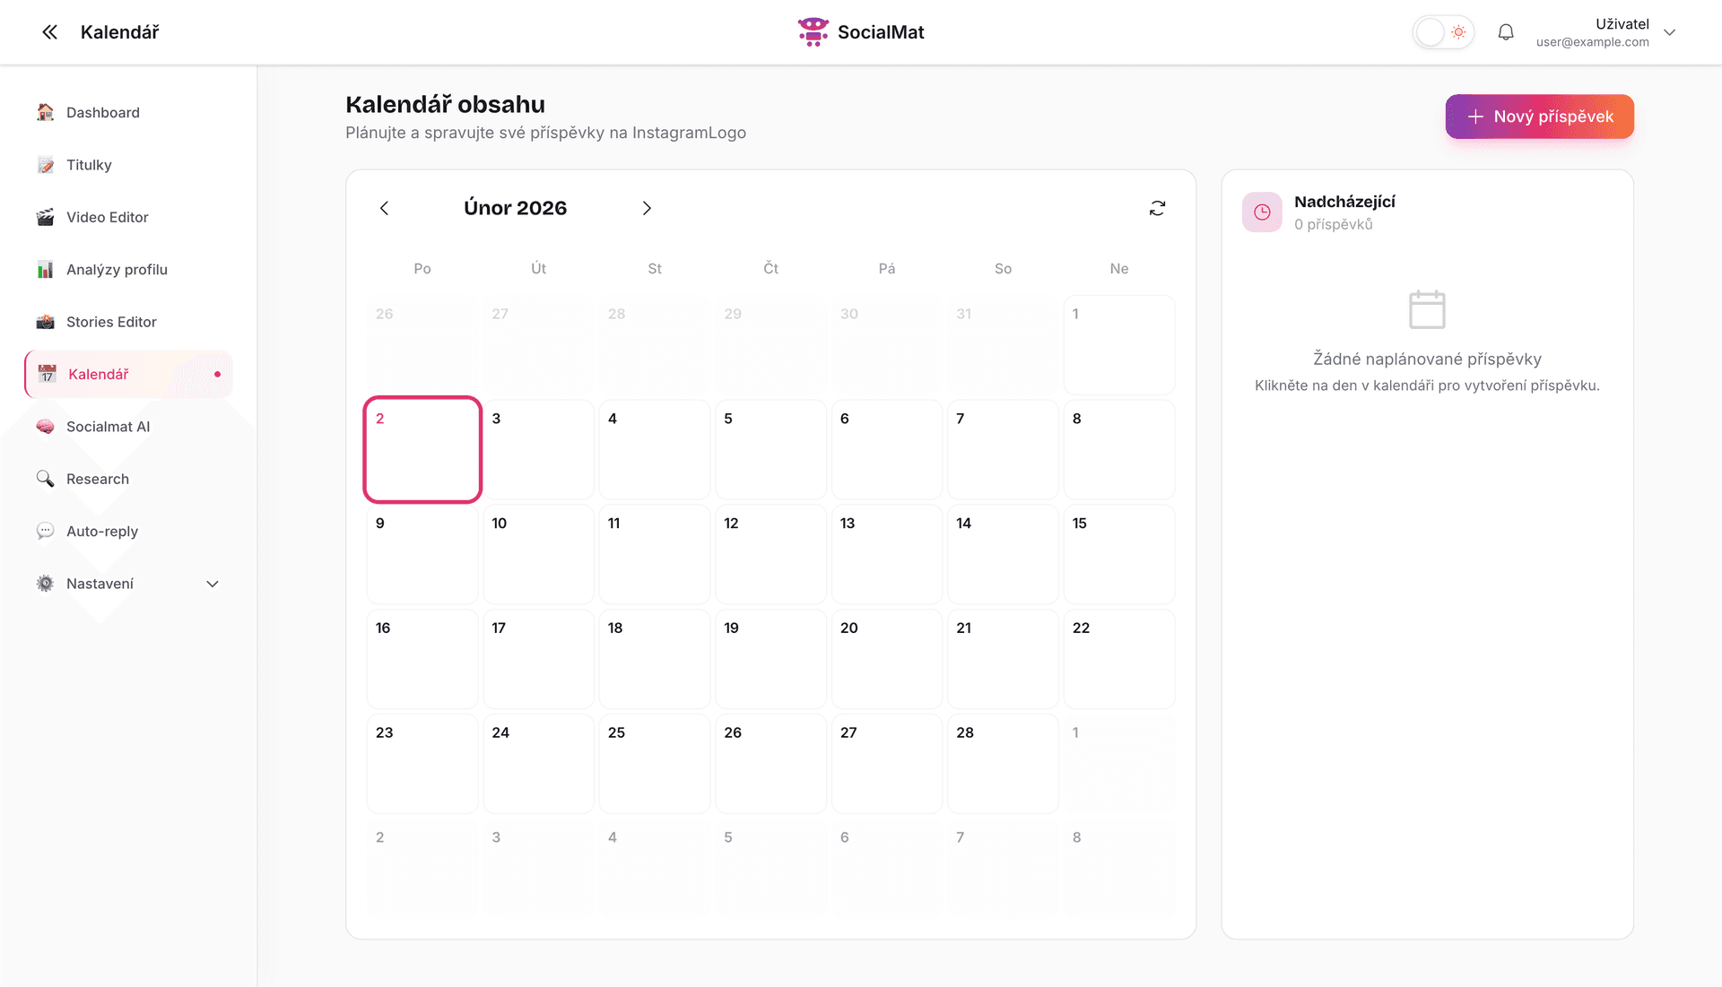Select Analýzy profilu menu item
This screenshot has width=1722, height=987.
coord(117,270)
